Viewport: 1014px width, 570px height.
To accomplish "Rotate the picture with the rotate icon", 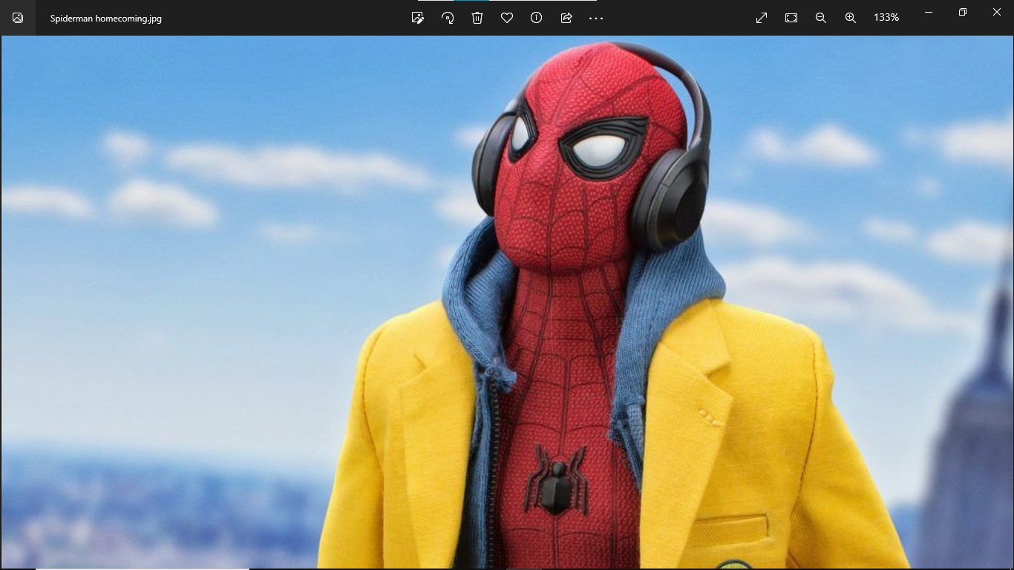I will point(448,17).
